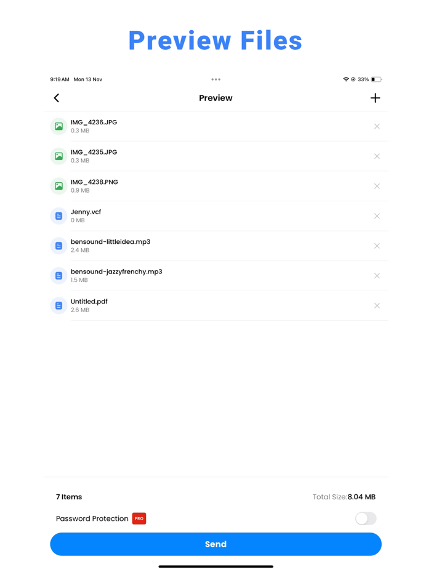Open the document icon for Untitled.pdf

pyautogui.click(x=58, y=305)
